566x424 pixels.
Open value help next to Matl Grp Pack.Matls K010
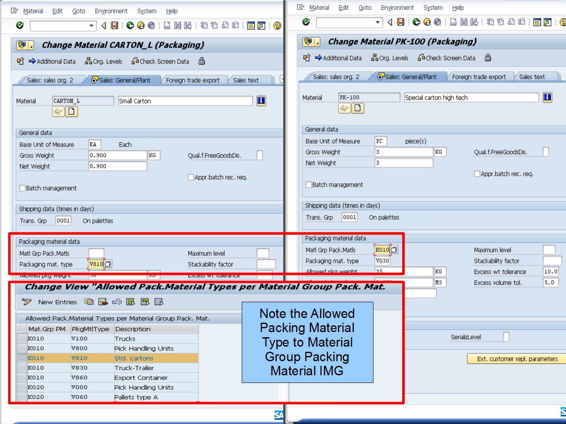pyautogui.click(x=394, y=250)
